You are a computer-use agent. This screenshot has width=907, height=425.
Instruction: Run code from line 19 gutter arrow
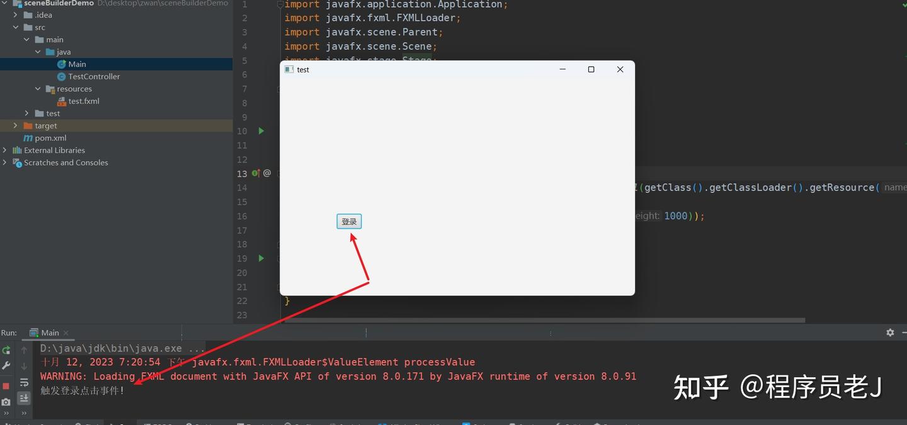click(x=261, y=258)
